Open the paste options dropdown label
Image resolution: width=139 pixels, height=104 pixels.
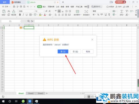(x=4, y=15)
